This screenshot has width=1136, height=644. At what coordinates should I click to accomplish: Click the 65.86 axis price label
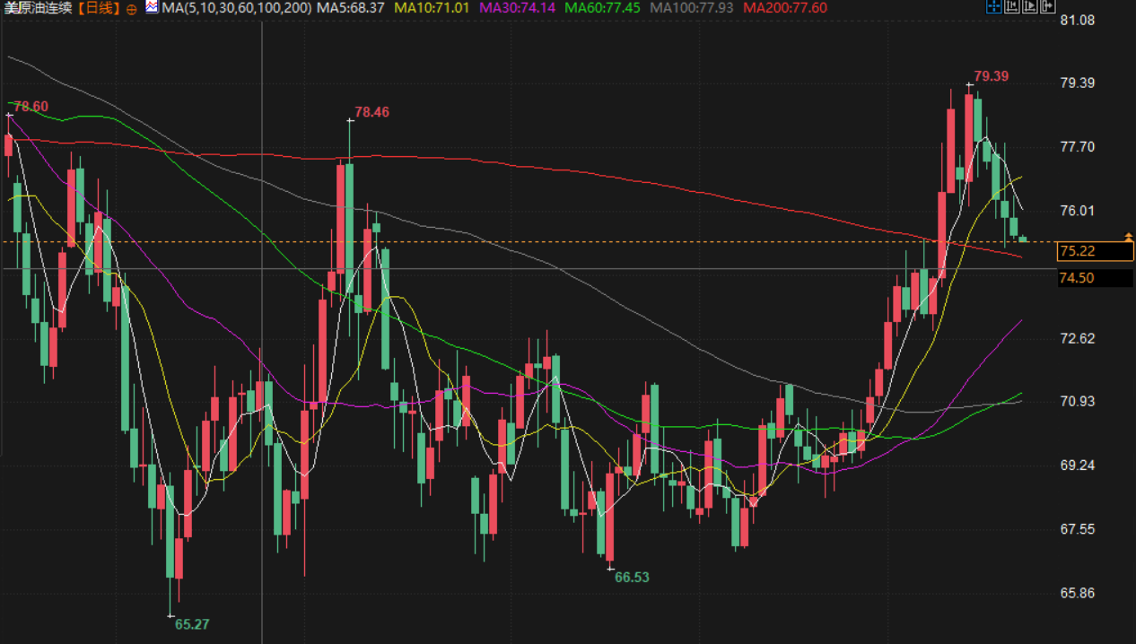(1078, 593)
